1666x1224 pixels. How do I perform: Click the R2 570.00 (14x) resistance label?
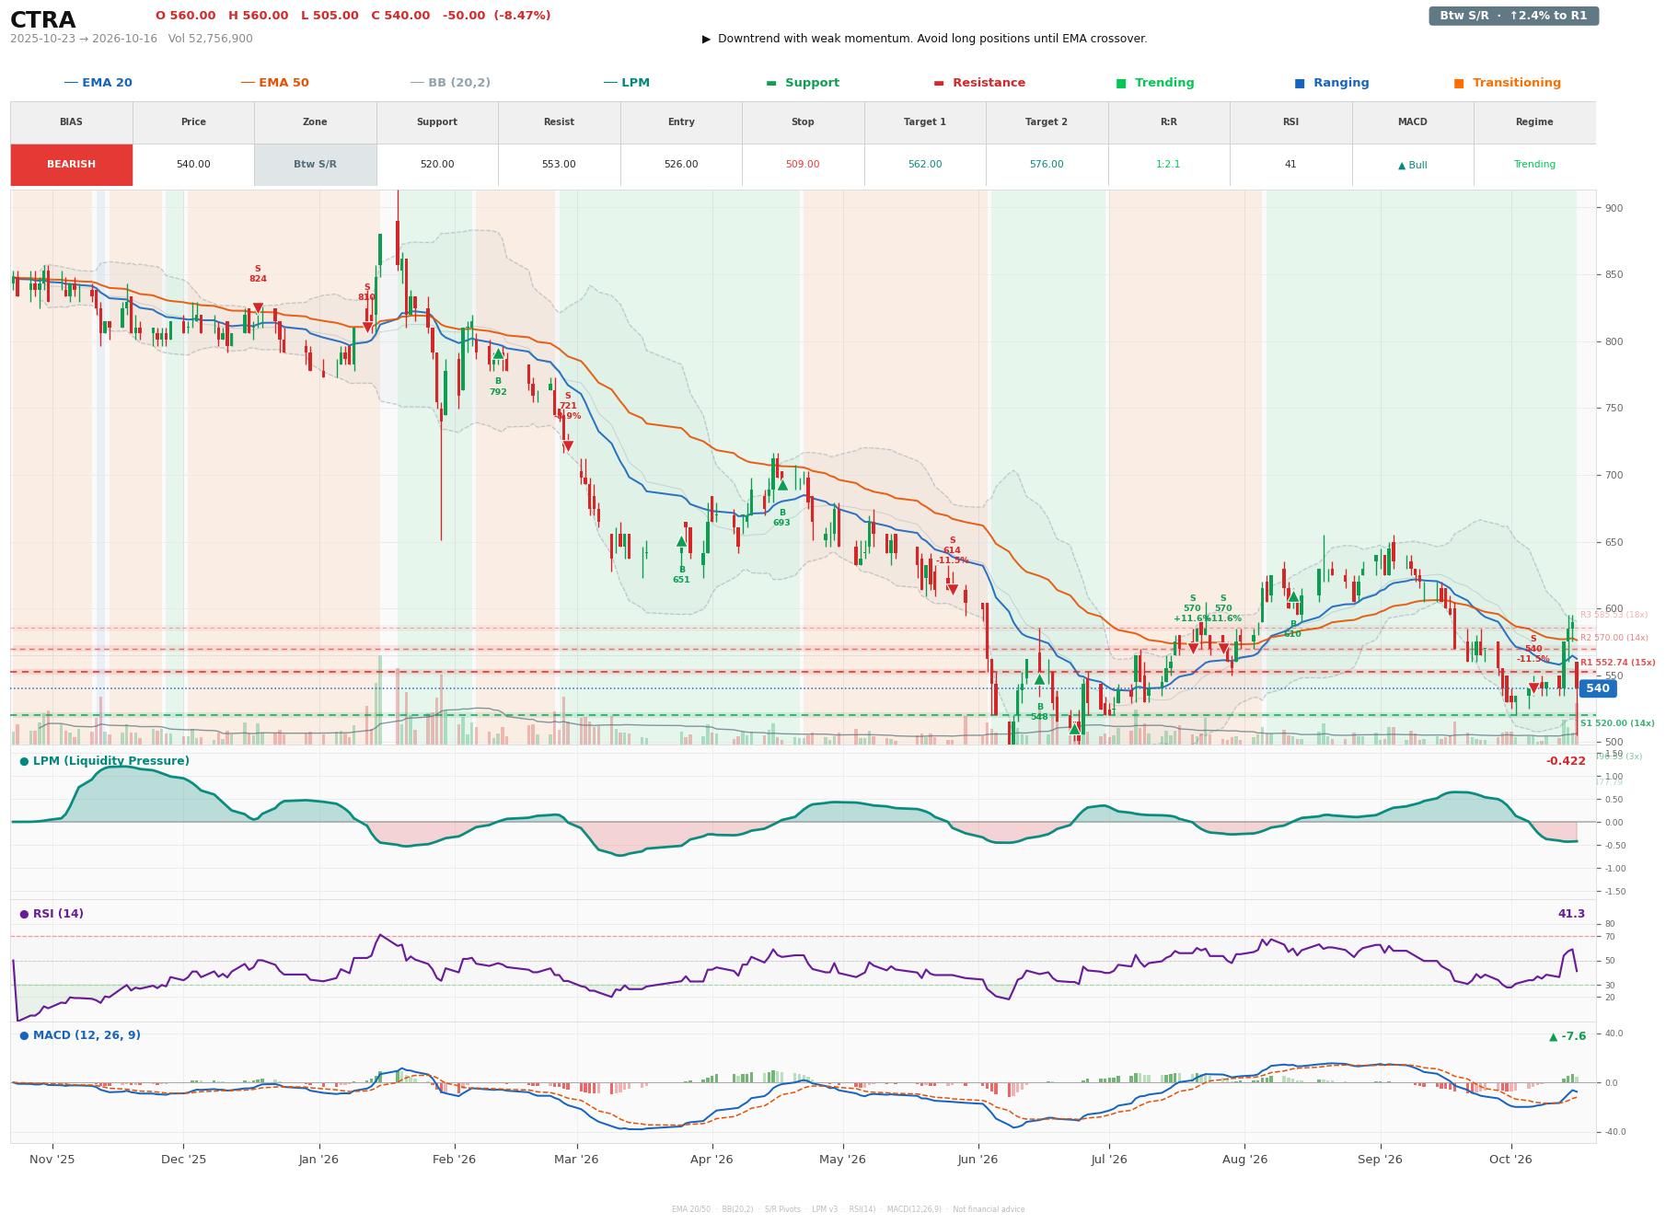click(x=1614, y=638)
